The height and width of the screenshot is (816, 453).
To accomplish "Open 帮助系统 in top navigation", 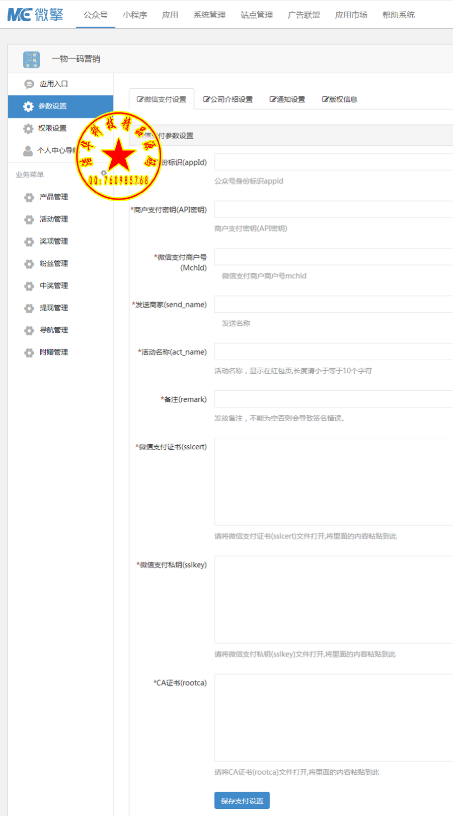I will pos(399,15).
